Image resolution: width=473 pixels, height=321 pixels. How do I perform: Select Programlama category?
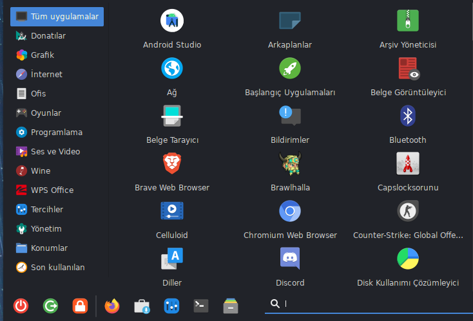click(x=57, y=132)
